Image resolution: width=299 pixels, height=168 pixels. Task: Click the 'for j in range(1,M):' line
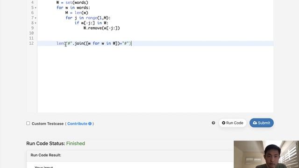click(88, 18)
